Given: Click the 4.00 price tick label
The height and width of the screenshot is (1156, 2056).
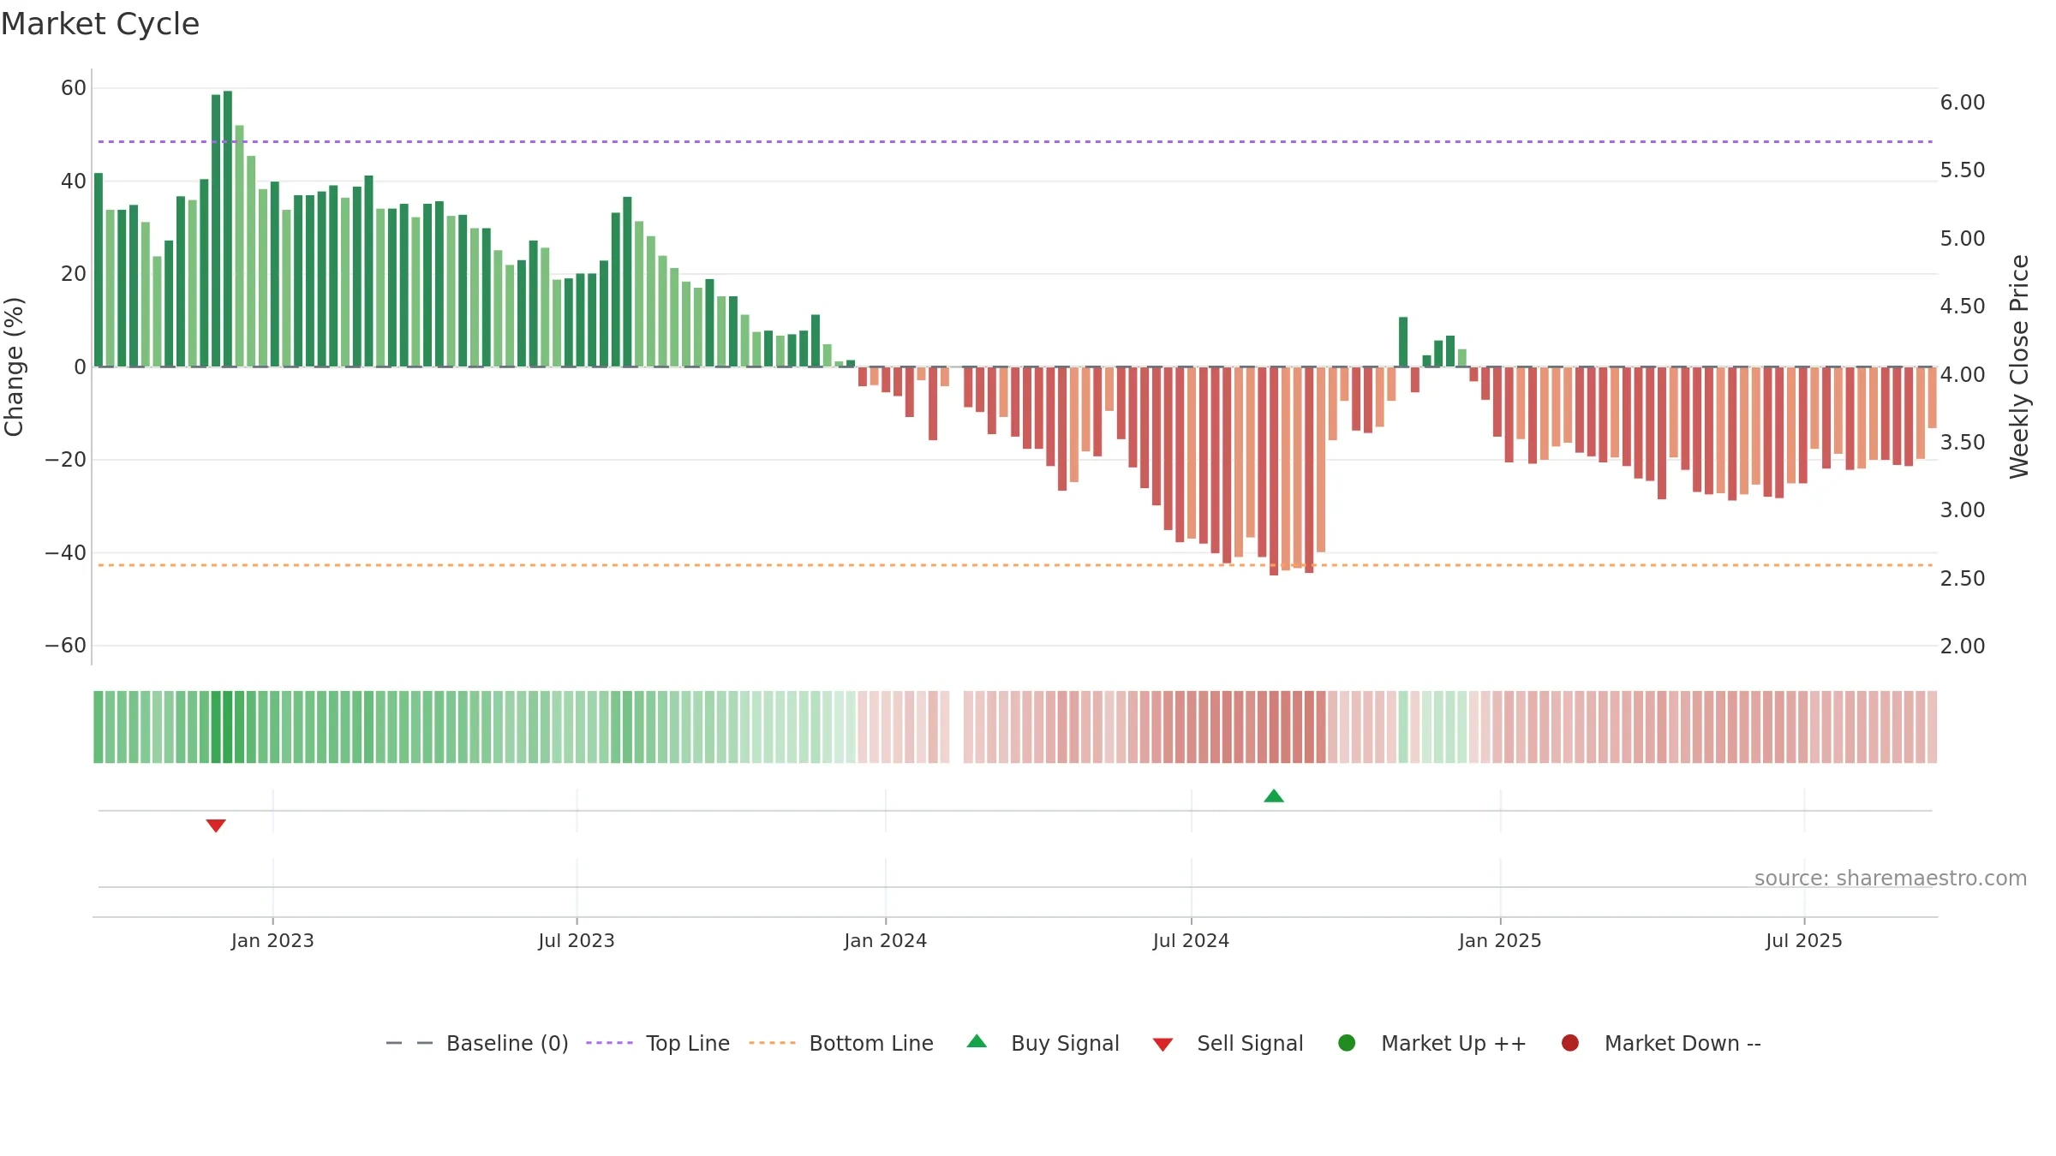Looking at the screenshot, I should [1963, 375].
